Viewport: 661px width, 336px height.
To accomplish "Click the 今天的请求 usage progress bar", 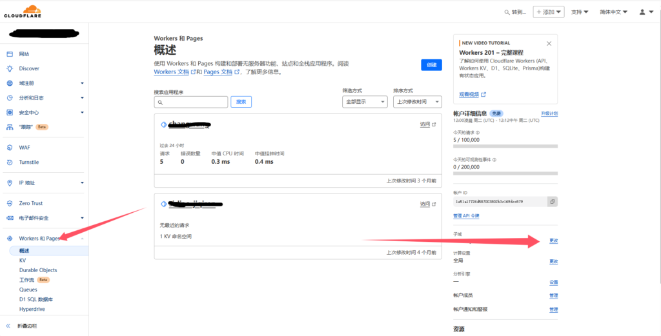I will click(505, 146).
